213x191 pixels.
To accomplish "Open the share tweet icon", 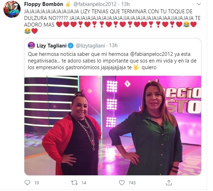I will point(169,183).
